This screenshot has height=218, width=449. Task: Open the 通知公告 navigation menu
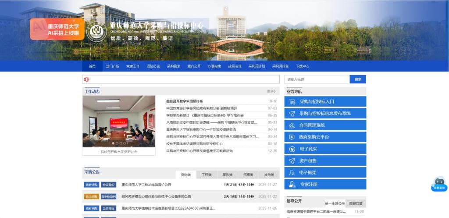pos(153,66)
